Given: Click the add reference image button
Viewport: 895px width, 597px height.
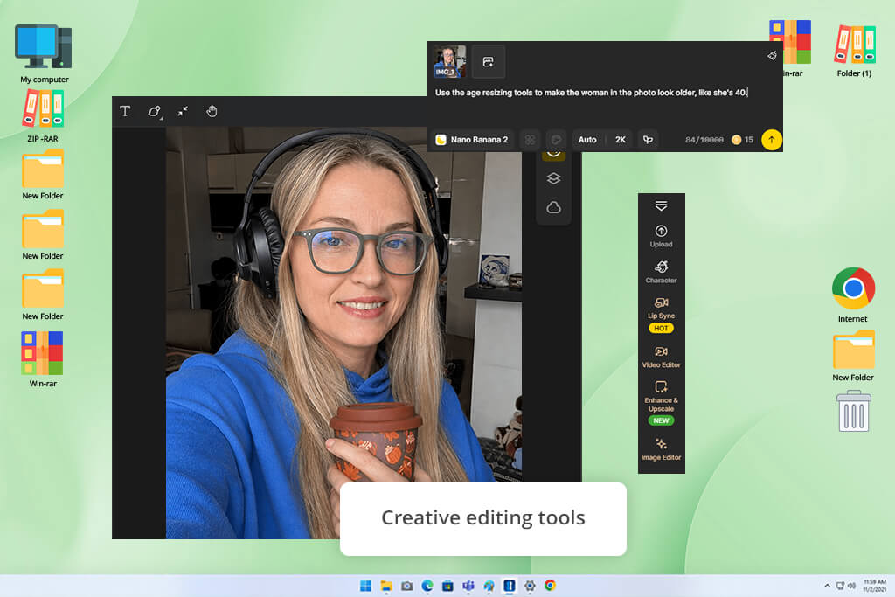Looking at the screenshot, I should coord(488,62).
